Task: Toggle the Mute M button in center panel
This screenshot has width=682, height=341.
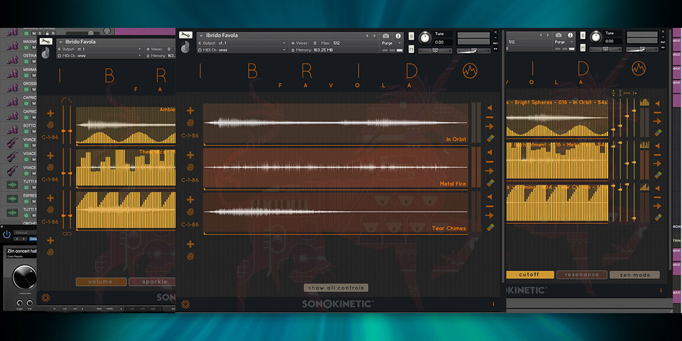Action: 411,50
